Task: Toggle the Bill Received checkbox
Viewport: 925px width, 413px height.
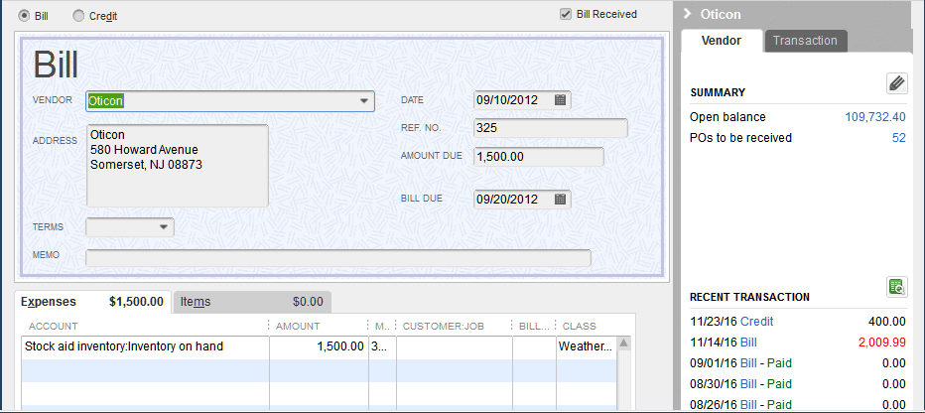Action: pyautogui.click(x=566, y=14)
